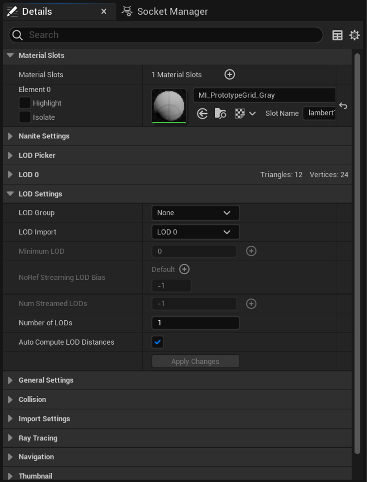Viewport: 367px width, 482px height.
Task: Open the LOD Group dropdown
Action: point(195,213)
